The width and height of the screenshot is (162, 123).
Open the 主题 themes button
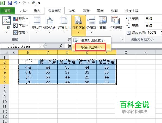pos(7,25)
